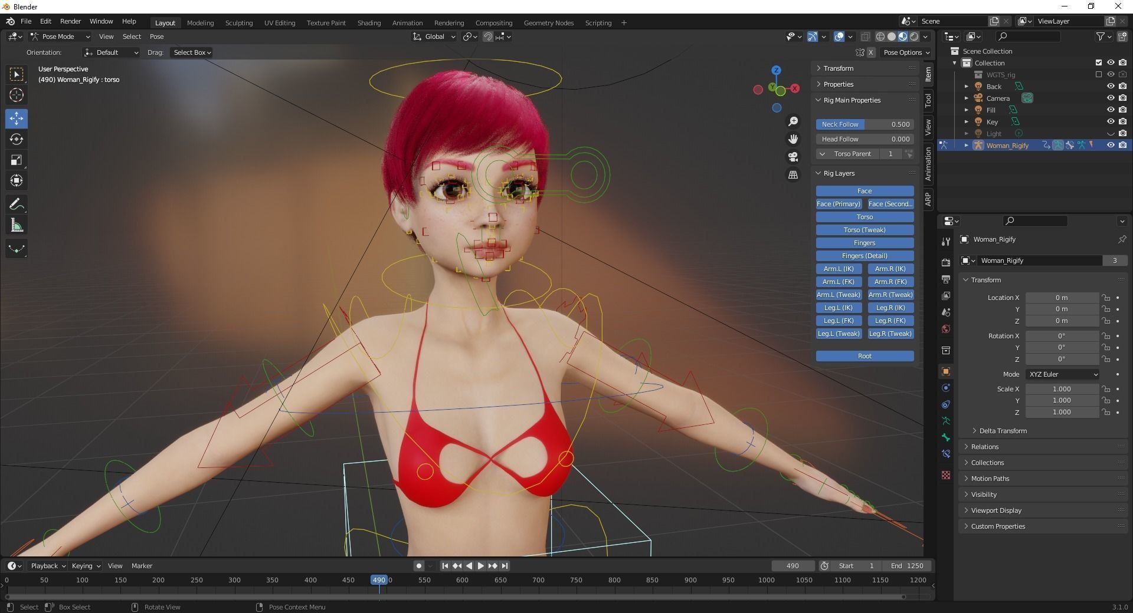Activate the Transform tool

[x=17, y=180]
